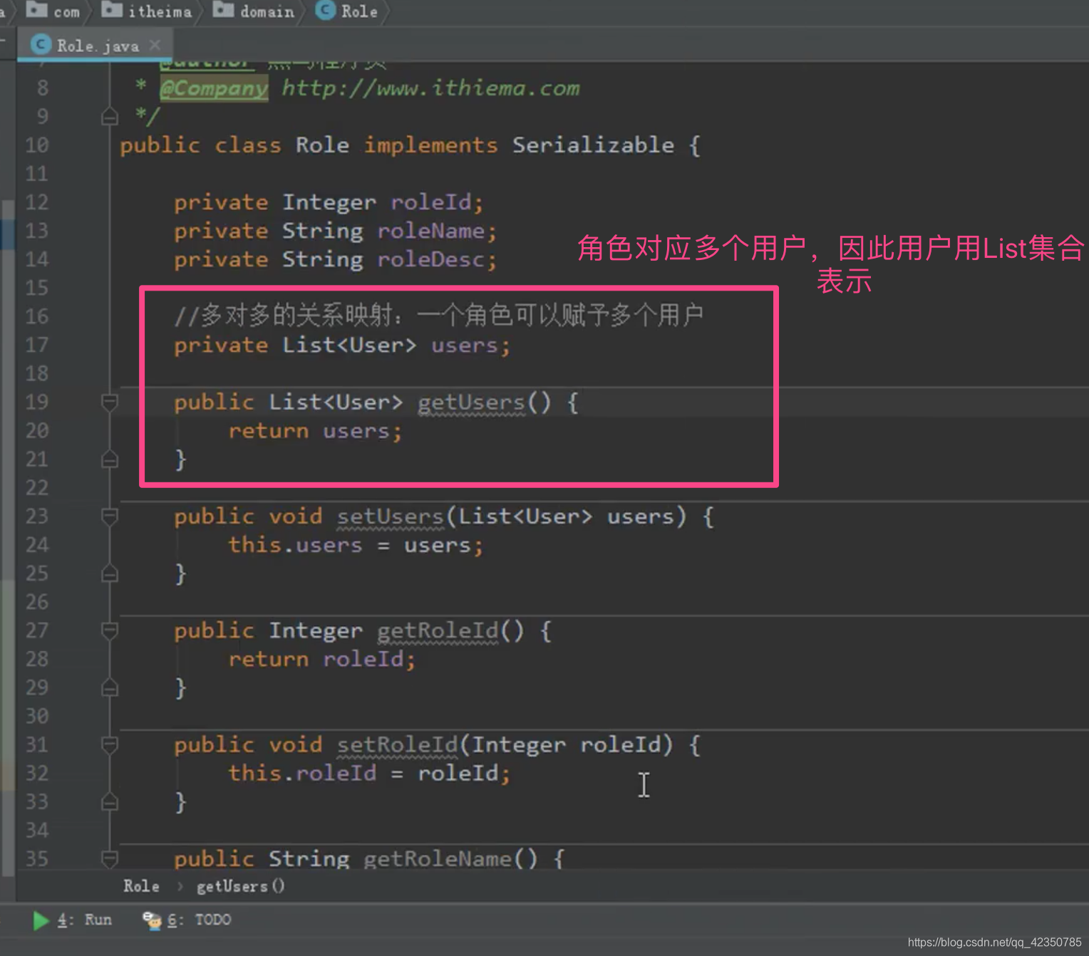Fold getUsers closing brace at line 21

click(110, 459)
